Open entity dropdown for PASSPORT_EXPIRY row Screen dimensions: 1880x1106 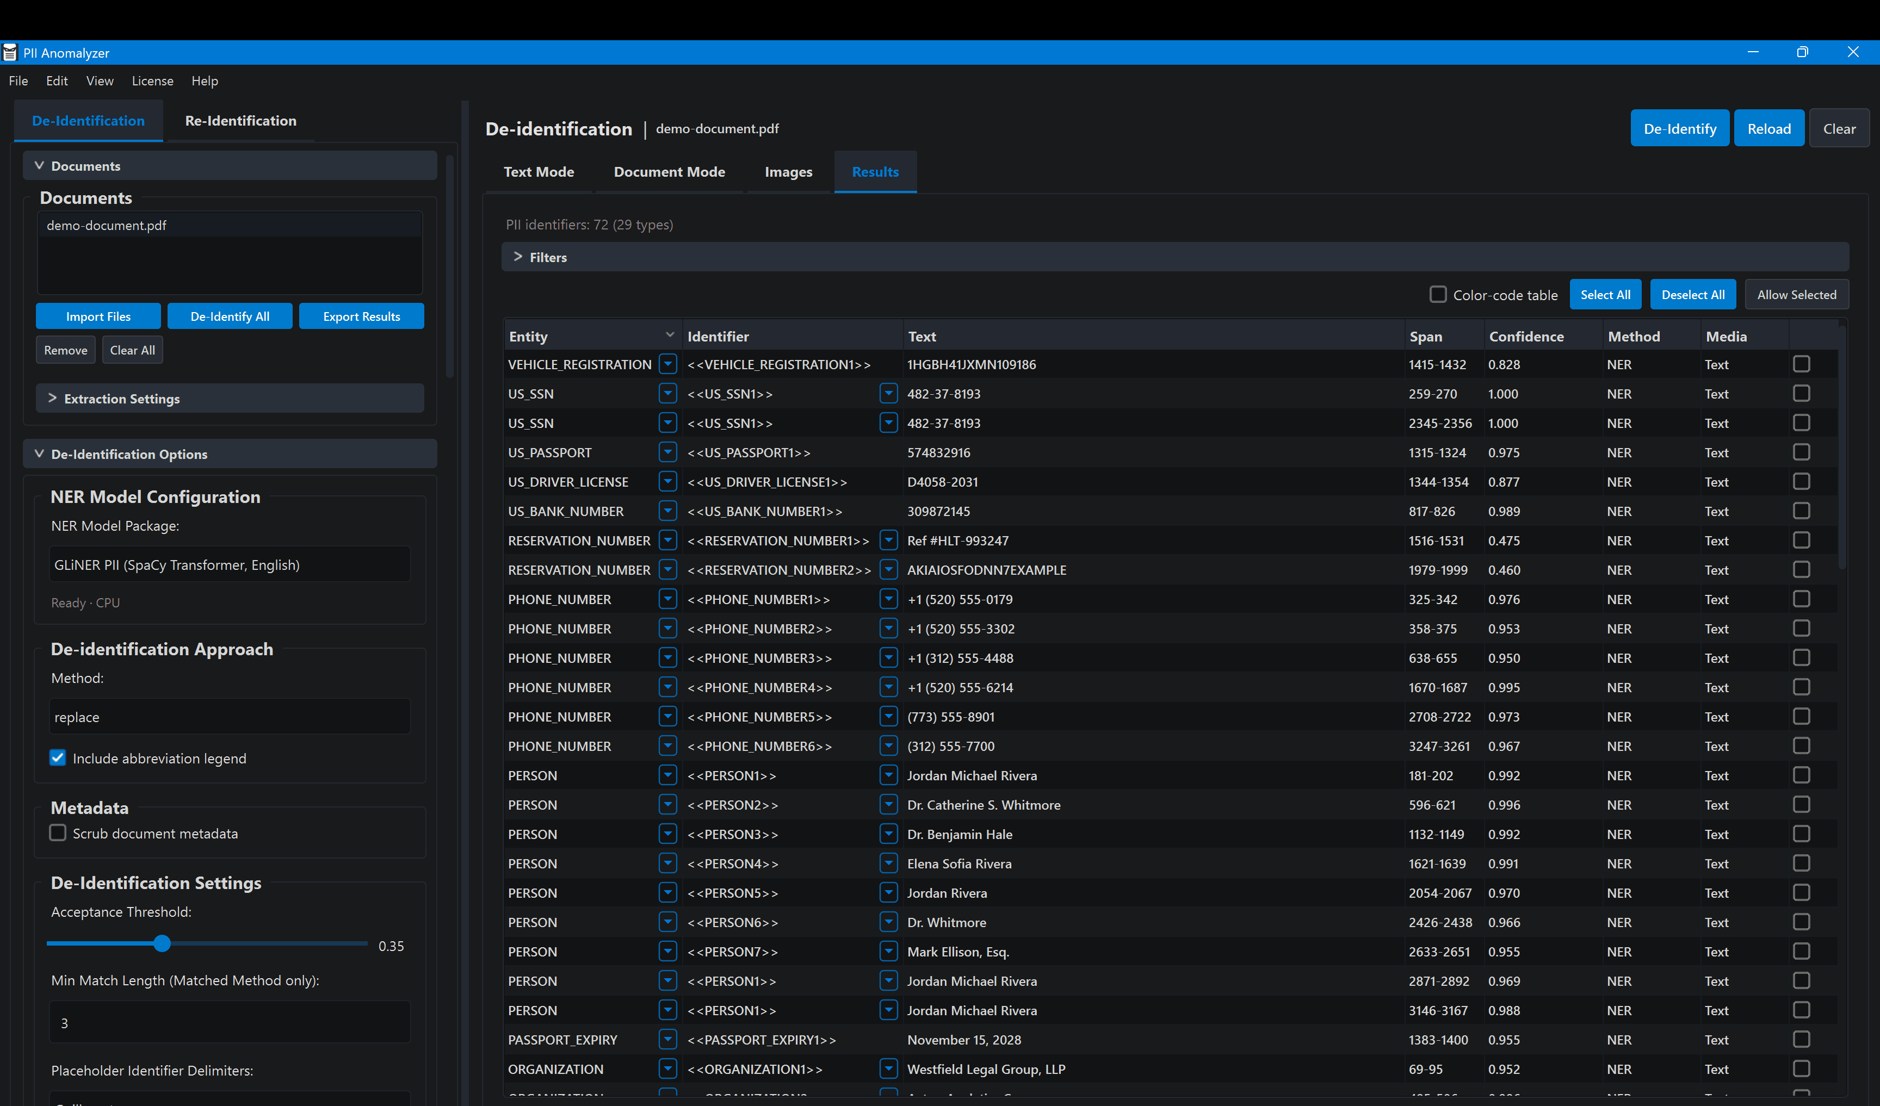(667, 1040)
